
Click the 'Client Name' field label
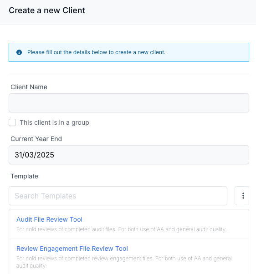pos(29,87)
